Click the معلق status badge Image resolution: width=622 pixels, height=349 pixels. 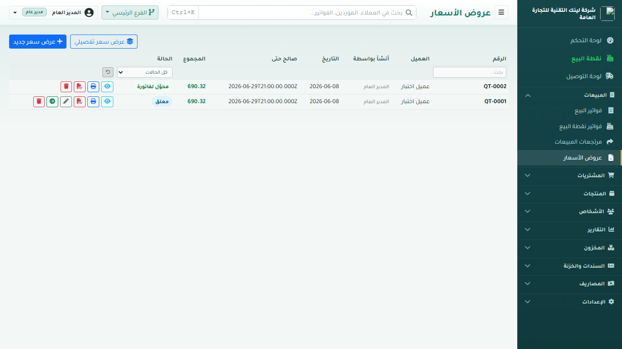tap(162, 101)
